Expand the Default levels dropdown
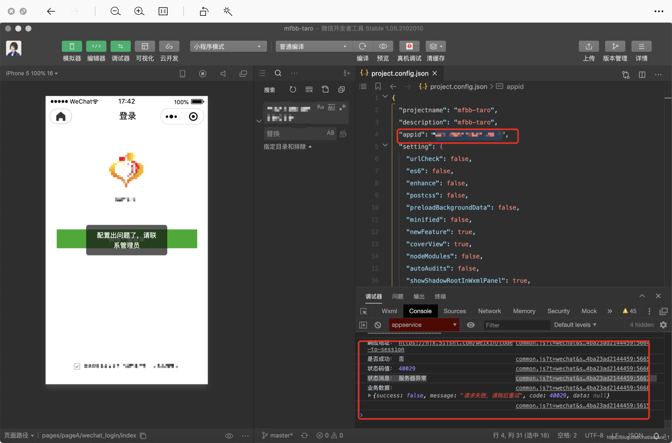This screenshot has height=443, width=672. (575, 325)
